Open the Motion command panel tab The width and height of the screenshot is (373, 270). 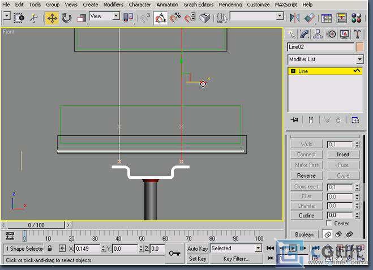pyautogui.click(x=332, y=35)
